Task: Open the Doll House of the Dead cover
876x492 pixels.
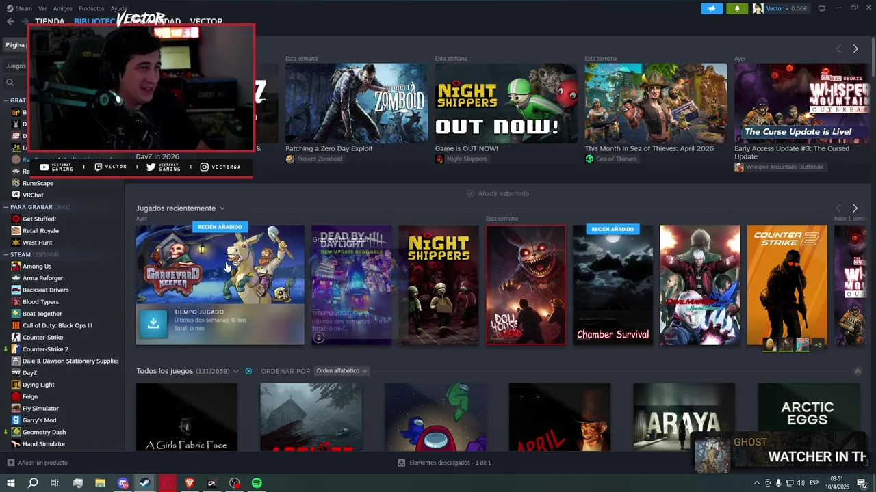Action: (x=526, y=285)
